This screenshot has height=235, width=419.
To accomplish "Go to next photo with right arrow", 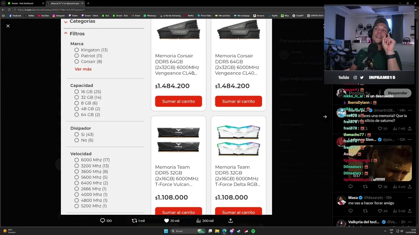I will coord(325,117).
